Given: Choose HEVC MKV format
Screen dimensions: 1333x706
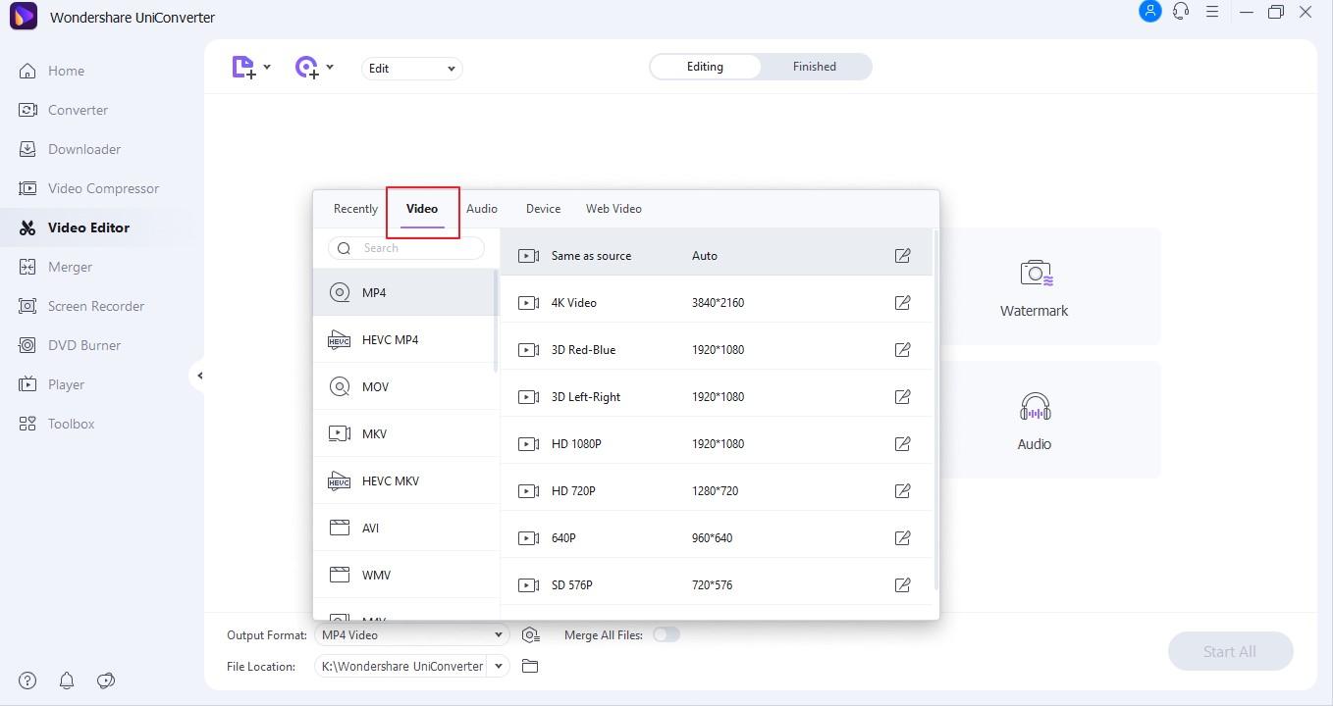Looking at the screenshot, I should [x=404, y=480].
